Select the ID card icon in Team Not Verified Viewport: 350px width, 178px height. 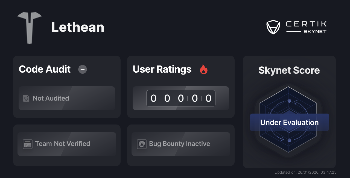tap(27, 144)
